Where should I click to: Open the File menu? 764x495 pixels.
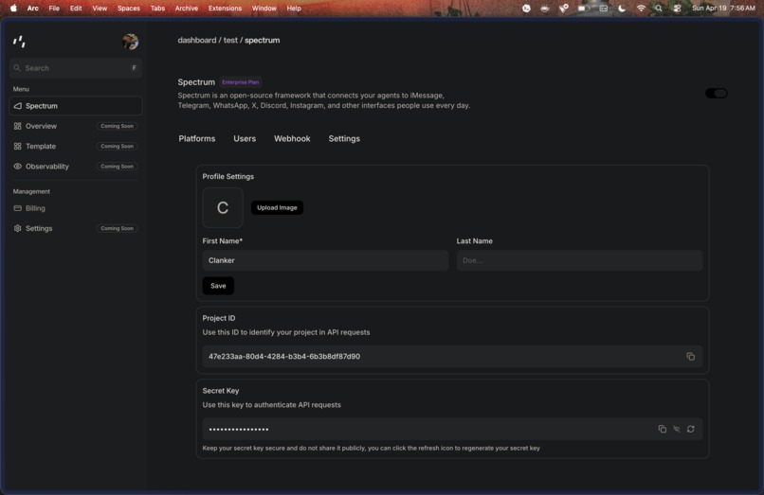pyautogui.click(x=54, y=9)
